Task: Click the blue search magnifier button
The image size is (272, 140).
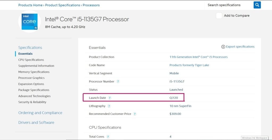Action: pyautogui.click(x=257, y=5)
